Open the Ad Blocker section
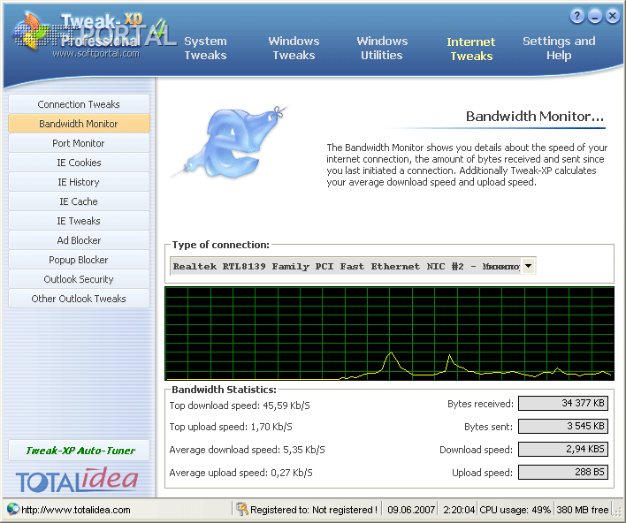626x523 pixels. (79, 240)
